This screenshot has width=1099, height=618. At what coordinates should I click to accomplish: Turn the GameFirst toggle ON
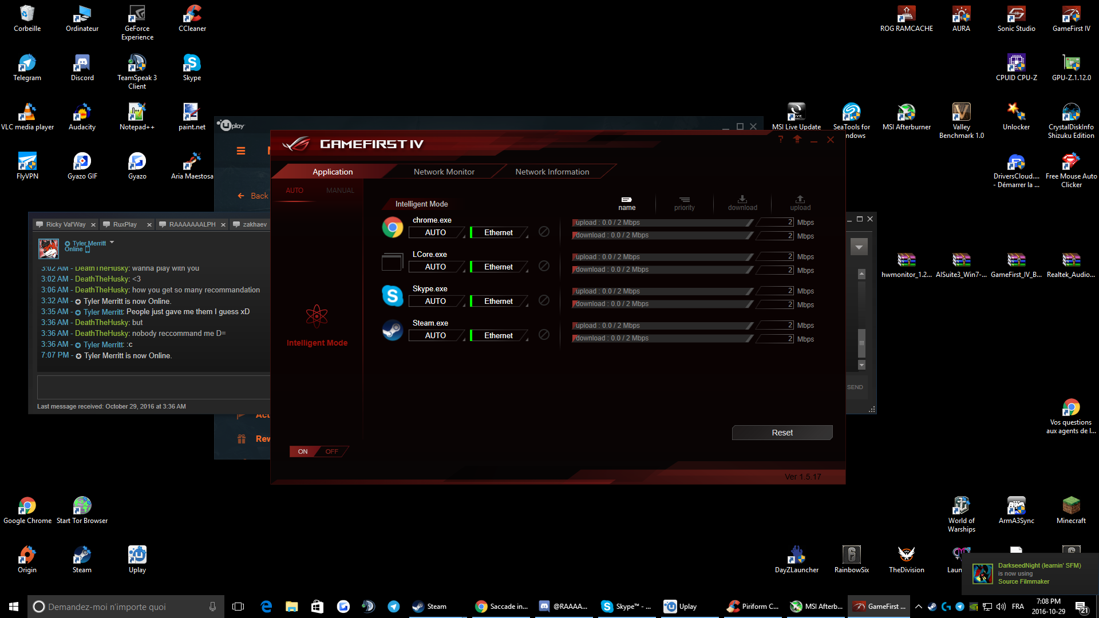303,451
